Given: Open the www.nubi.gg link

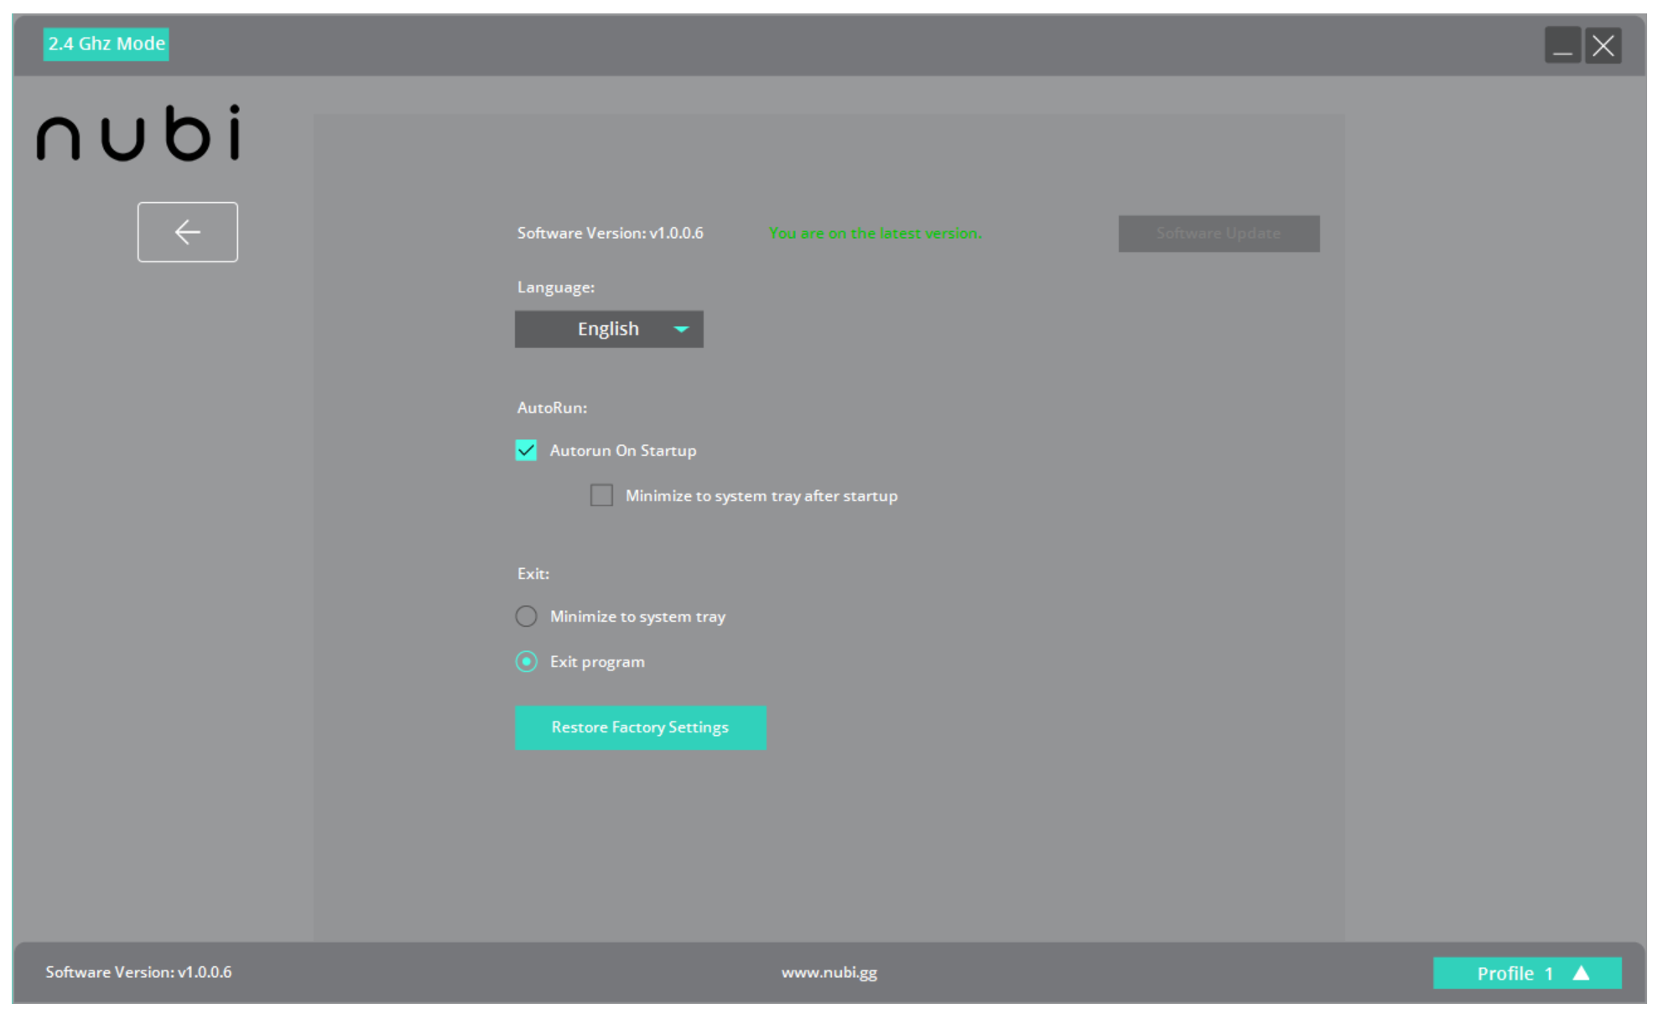Looking at the screenshot, I should (829, 972).
